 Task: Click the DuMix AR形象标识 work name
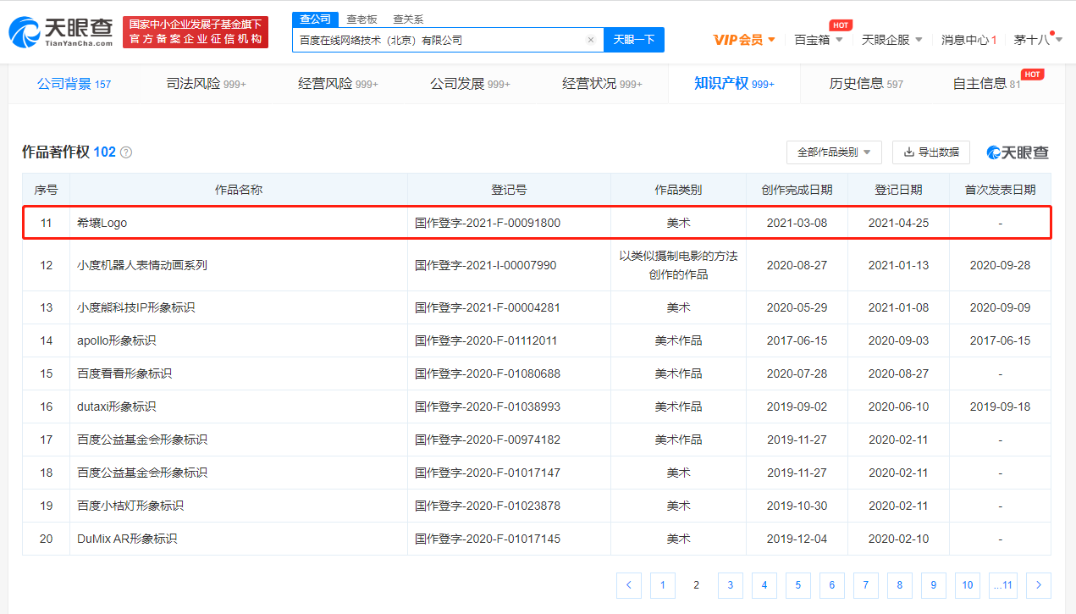[x=127, y=539]
